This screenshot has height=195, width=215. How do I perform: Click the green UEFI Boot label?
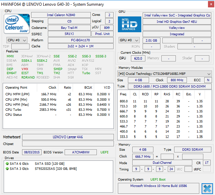pos(158,180)
